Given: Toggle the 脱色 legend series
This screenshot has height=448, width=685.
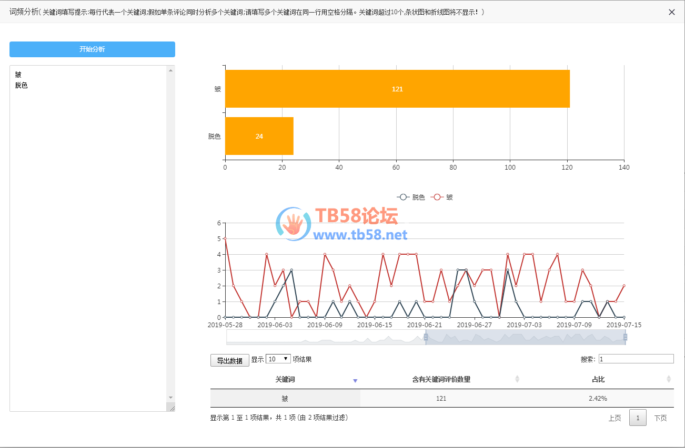Looking at the screenshot, I should (411, 197).
